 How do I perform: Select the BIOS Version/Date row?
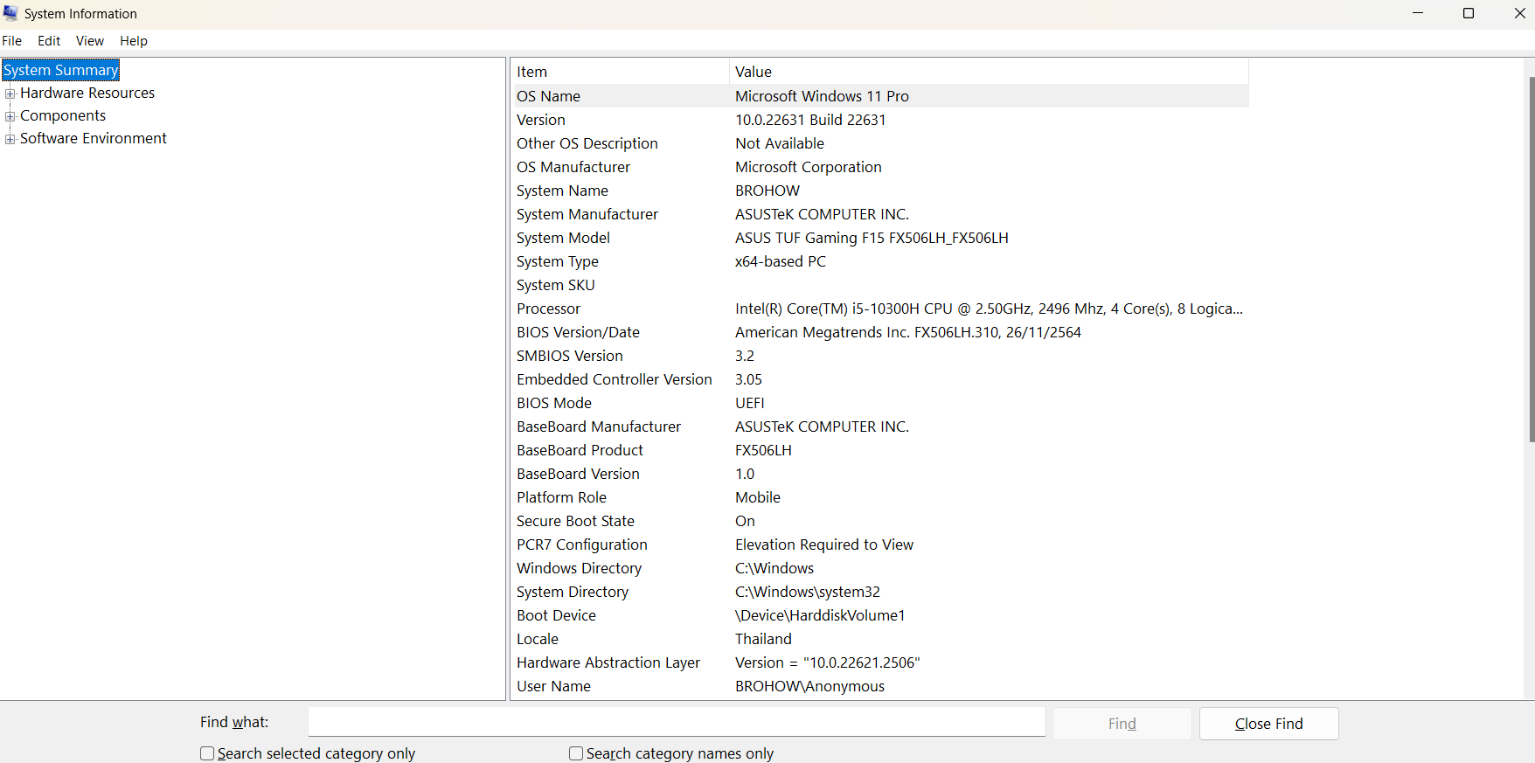(880, 332)
